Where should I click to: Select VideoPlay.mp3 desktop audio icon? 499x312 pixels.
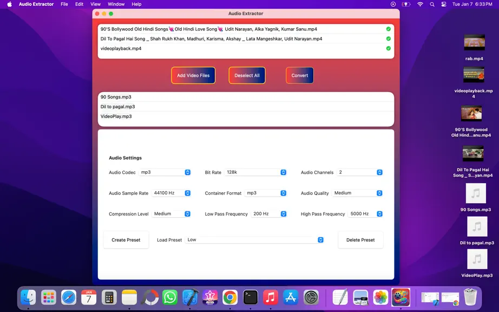pyautogui.click(x=477, y=259)
